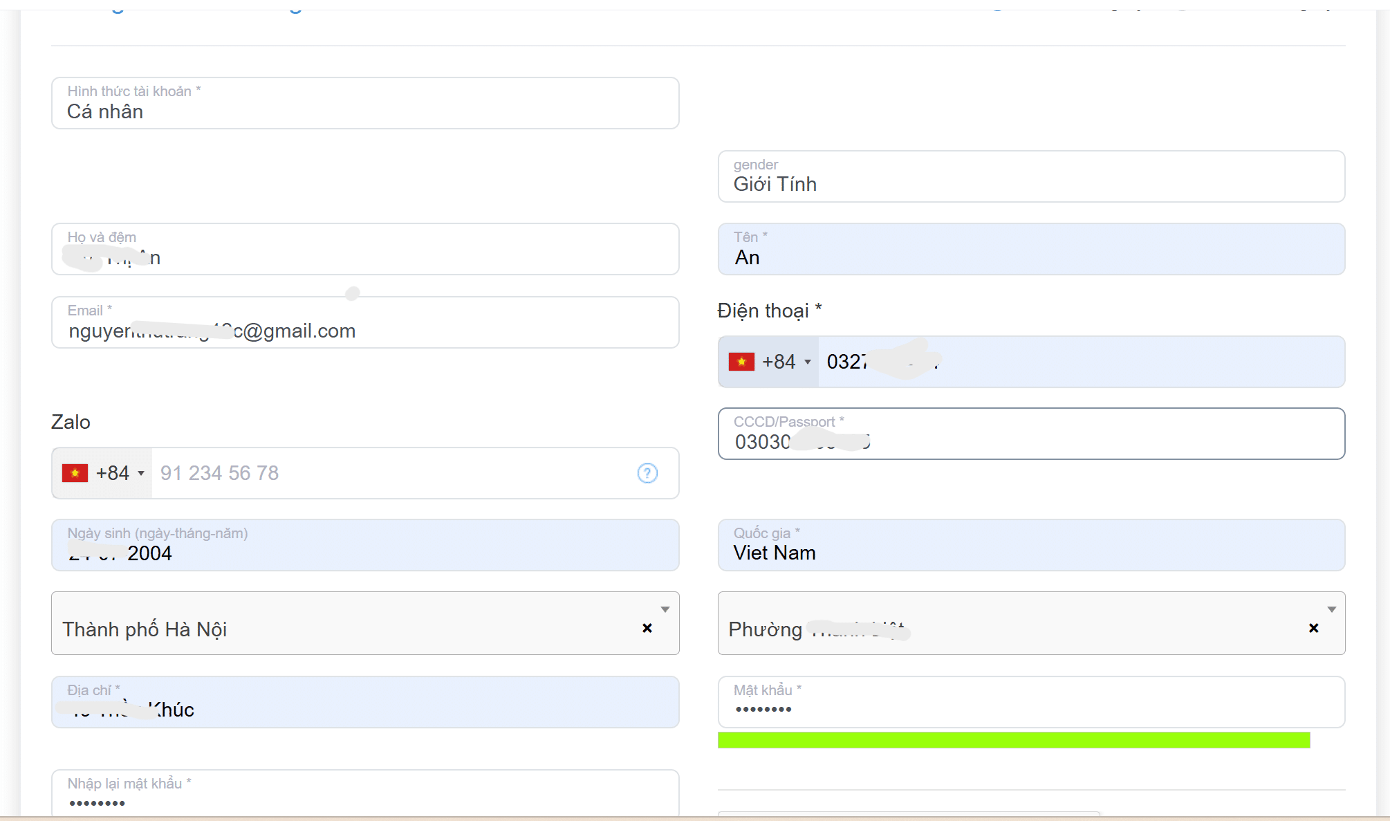Image resolution: width=1390 pixels, height=821 pixels.
Task: Click the Vietnam flag in phone field
Action: 741,362
